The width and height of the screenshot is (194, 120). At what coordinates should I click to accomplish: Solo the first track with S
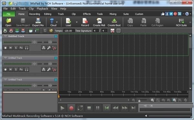click(x=16, y=48)
